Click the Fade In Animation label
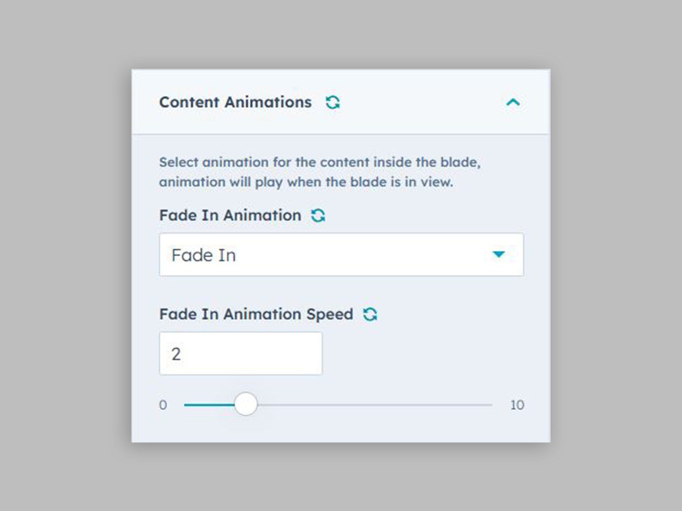682x511 pixels. pyautogui.click(x=229, y=215)
